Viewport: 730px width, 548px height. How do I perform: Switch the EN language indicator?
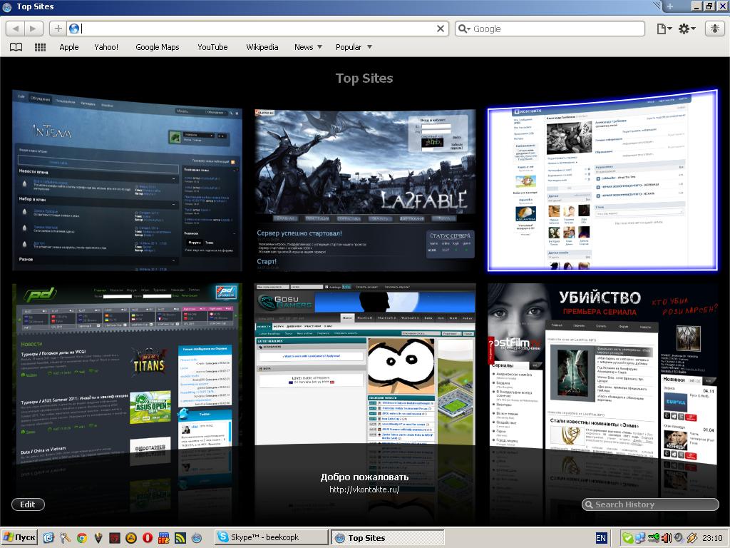pos(601,538)
